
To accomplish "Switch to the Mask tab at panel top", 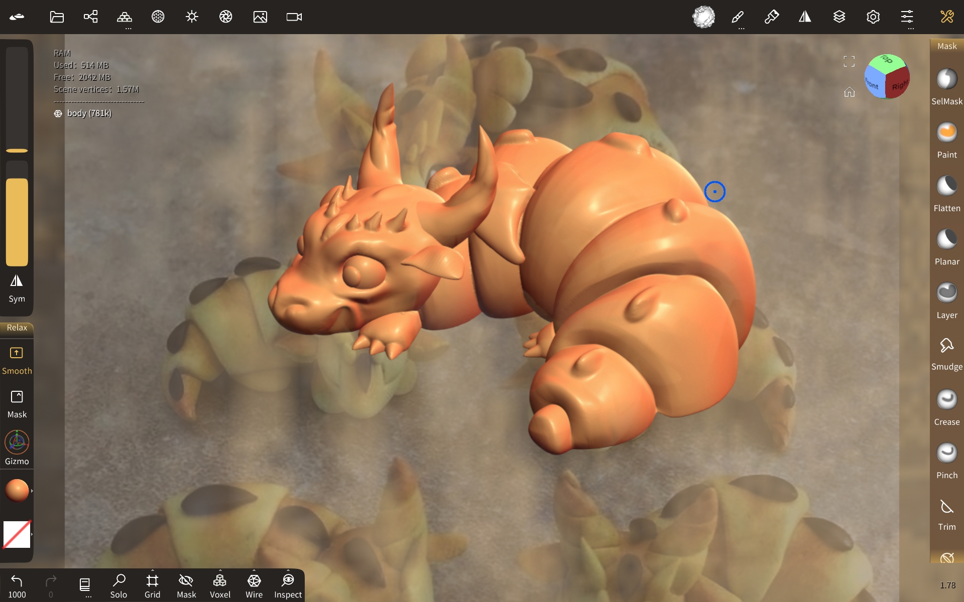I will coord(946,45).
